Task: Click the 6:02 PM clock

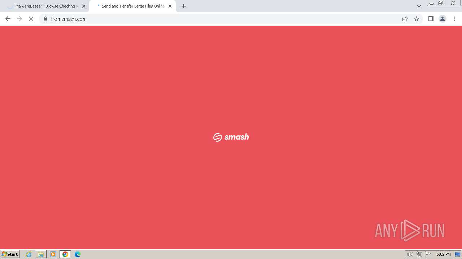Action: pos(443,254)
